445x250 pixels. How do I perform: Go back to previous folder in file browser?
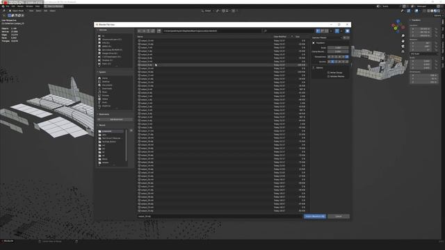(139, 31)
